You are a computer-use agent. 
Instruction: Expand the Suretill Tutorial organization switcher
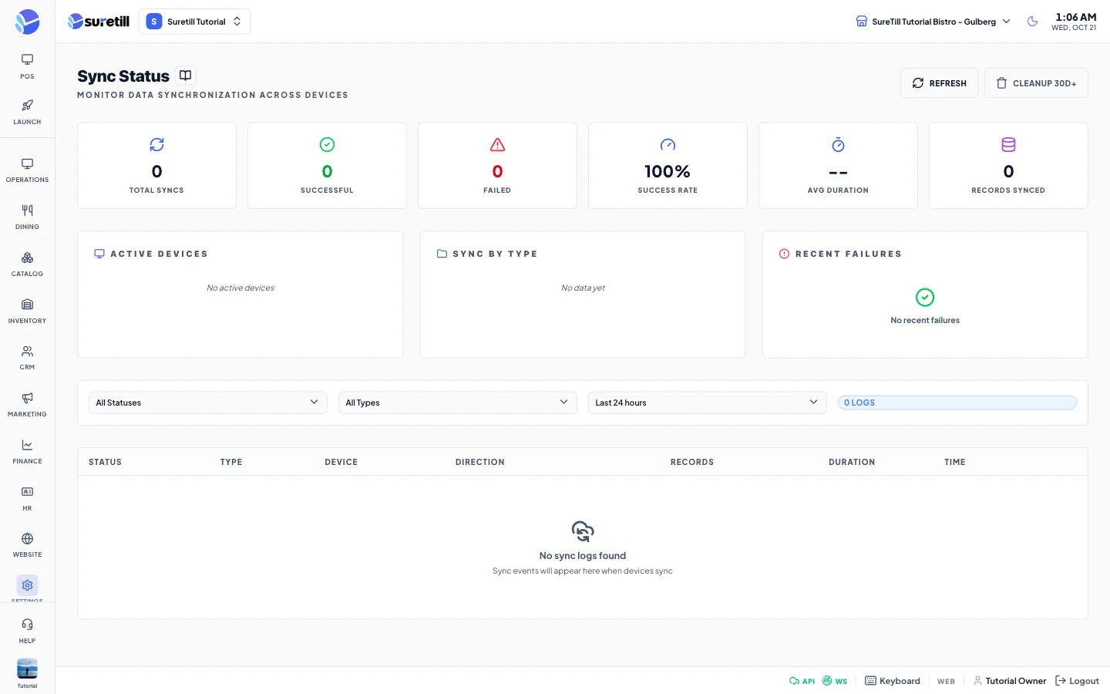[x=194, y=22]
